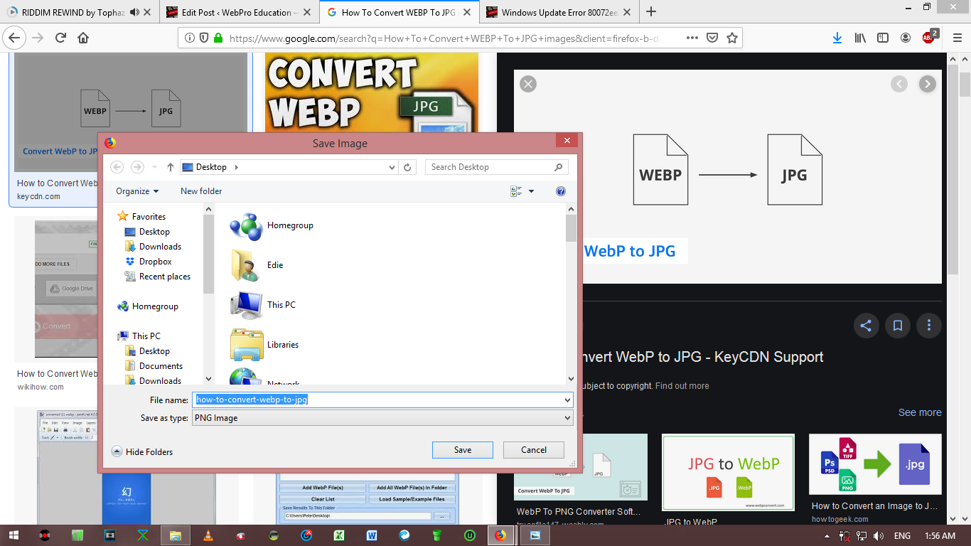Select Documents under This PC

[x=161, y=366]
